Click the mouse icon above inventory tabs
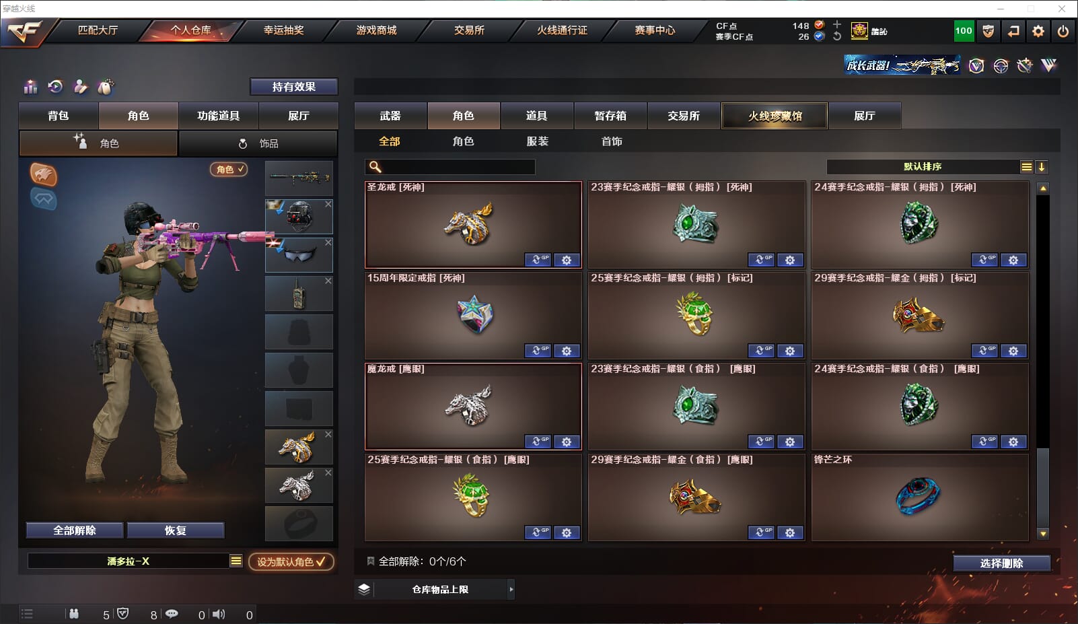 106,87
